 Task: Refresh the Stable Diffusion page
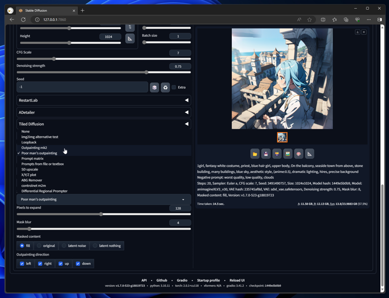click(24, 19)
